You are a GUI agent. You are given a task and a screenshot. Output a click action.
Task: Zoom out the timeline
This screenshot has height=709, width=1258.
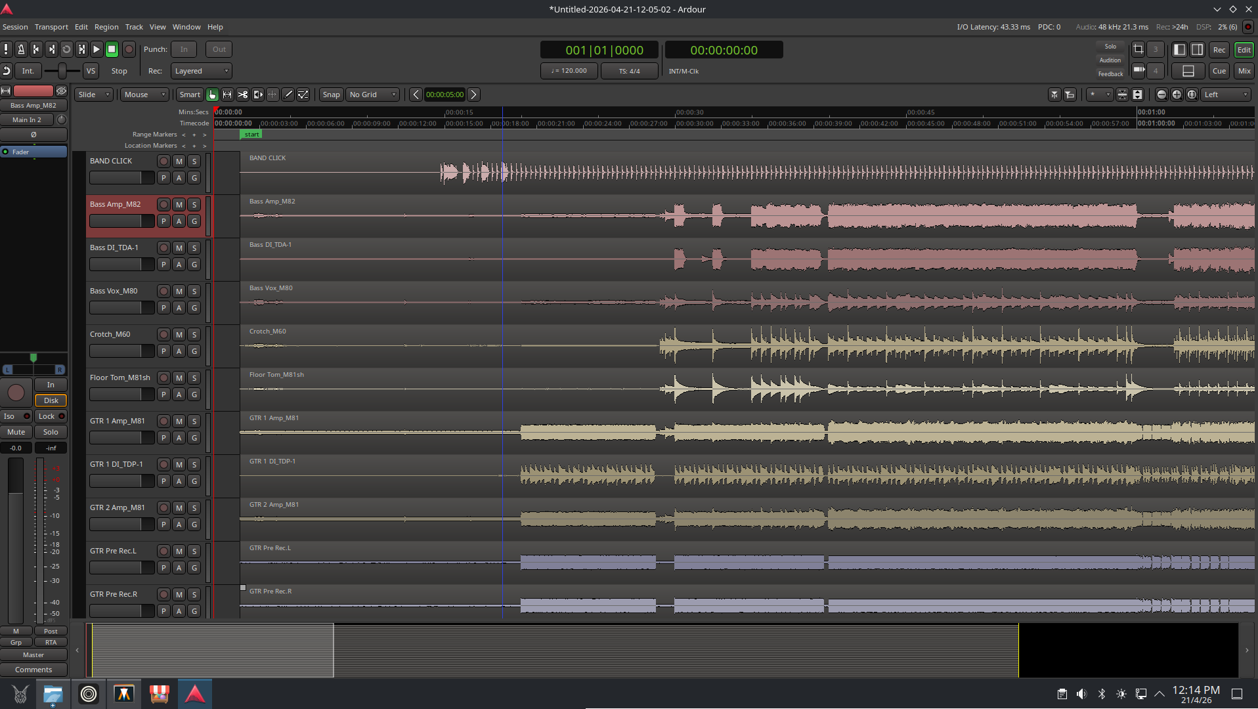(1161, 95)
